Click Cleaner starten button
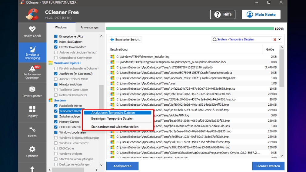Screen dimensions: 306x172 point(268,166)
